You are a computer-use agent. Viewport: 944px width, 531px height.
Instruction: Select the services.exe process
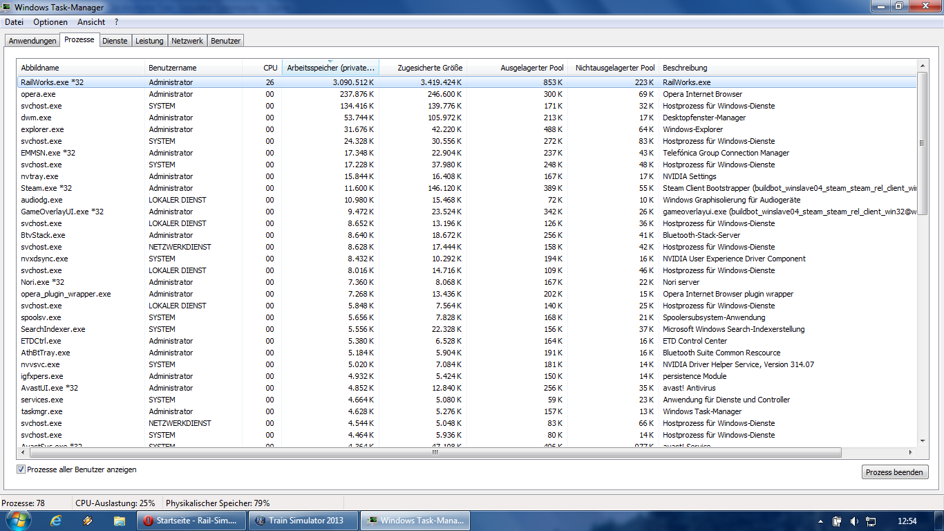(x=467, y=400)
